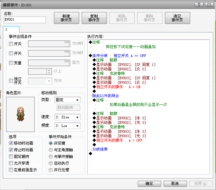This screenshot has width=216, height=190.
Task: Click the 清空事件页 button
Action: (x=177, y=18)
